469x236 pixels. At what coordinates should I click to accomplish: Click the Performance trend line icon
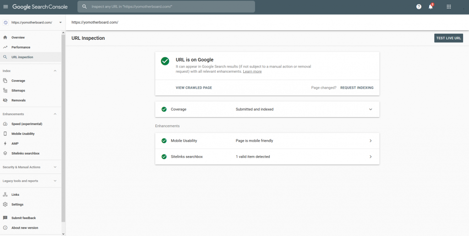point(5,47)
